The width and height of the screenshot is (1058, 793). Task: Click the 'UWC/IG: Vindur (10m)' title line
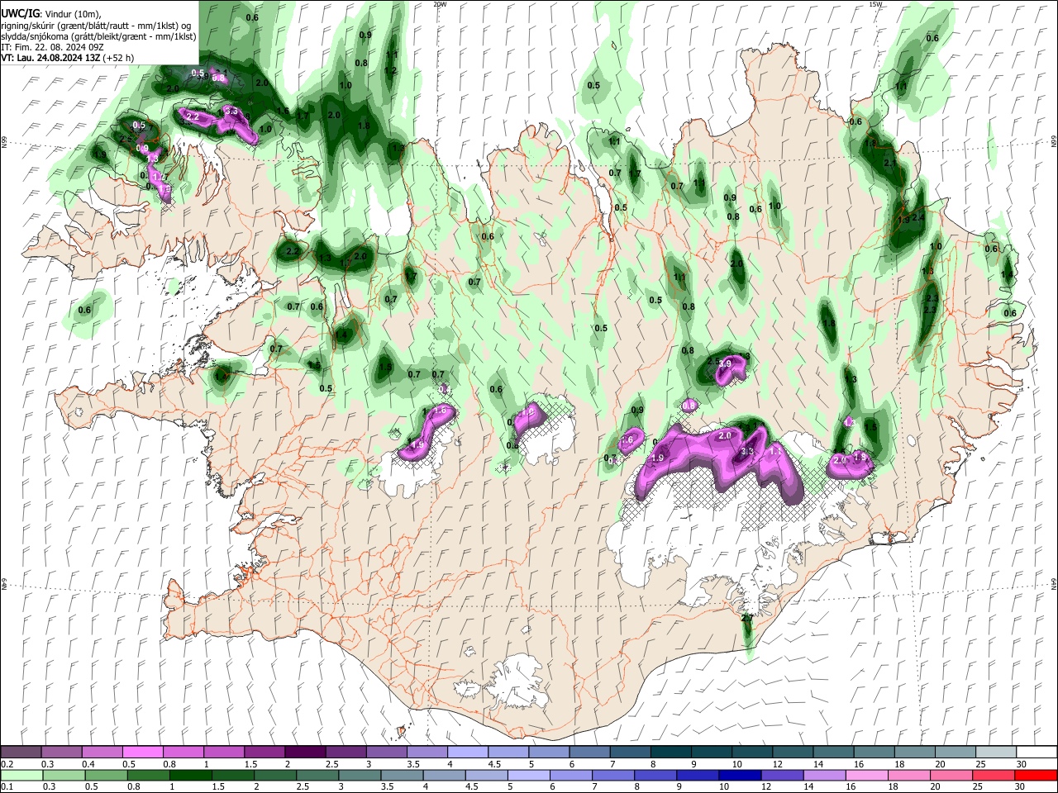(x=50, y=13)
